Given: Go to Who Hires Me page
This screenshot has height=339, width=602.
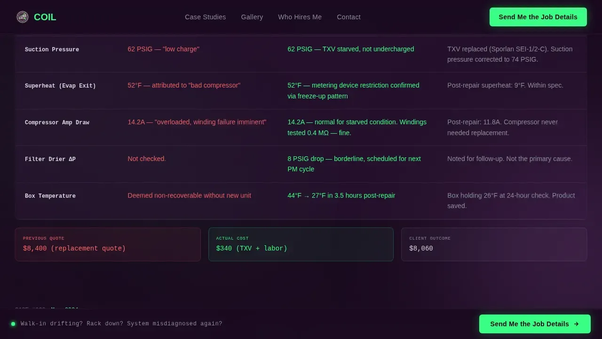Looking at the screenshot, I should [x=300, y=17].
